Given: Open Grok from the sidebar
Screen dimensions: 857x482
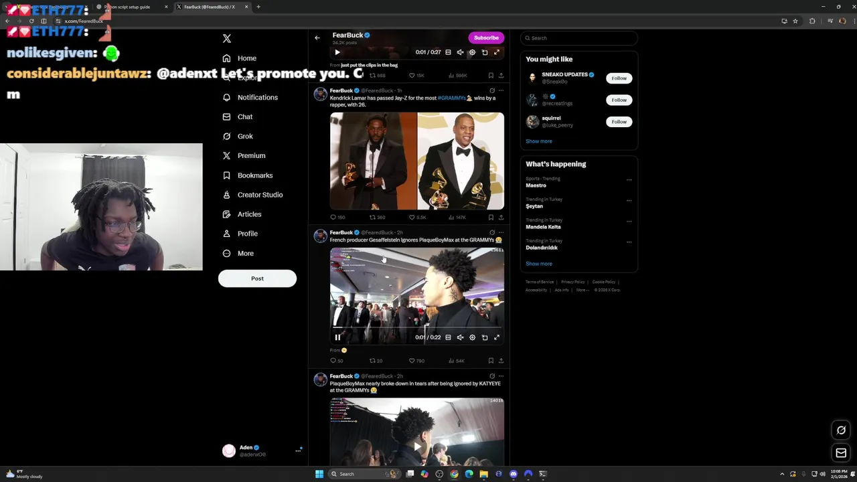Looking at the screenshot, I should 238,136.
